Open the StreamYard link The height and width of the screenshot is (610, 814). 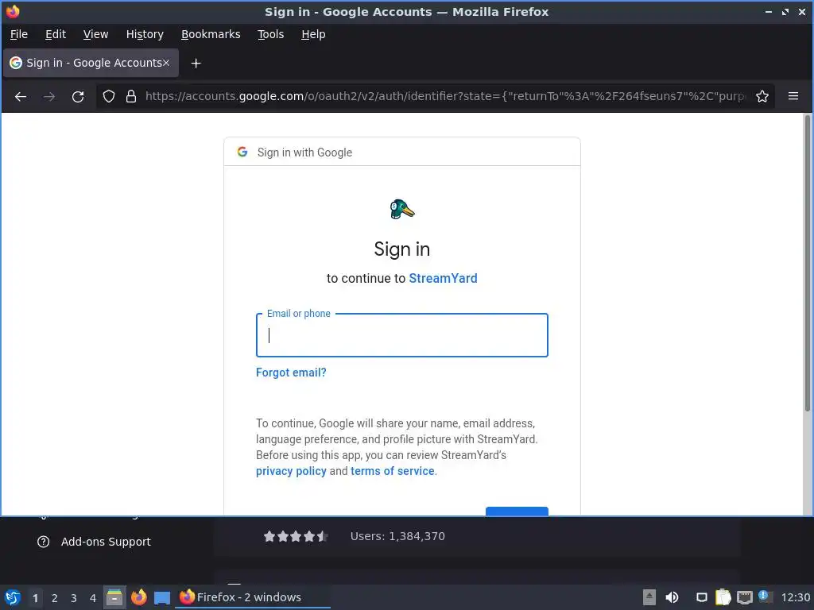click(443, 279)
